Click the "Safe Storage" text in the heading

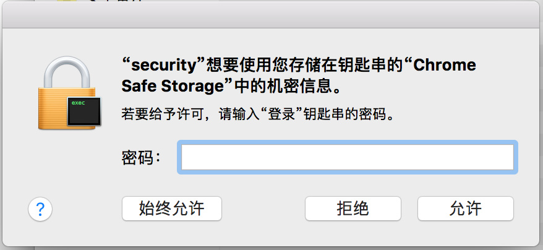tap(171, 85)
